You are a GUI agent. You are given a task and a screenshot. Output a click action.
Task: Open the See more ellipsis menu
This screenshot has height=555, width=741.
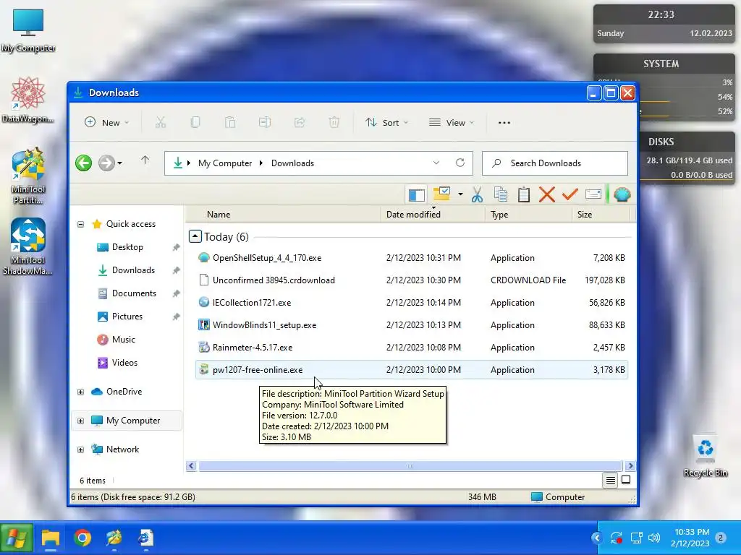click(x=504, y=123)
